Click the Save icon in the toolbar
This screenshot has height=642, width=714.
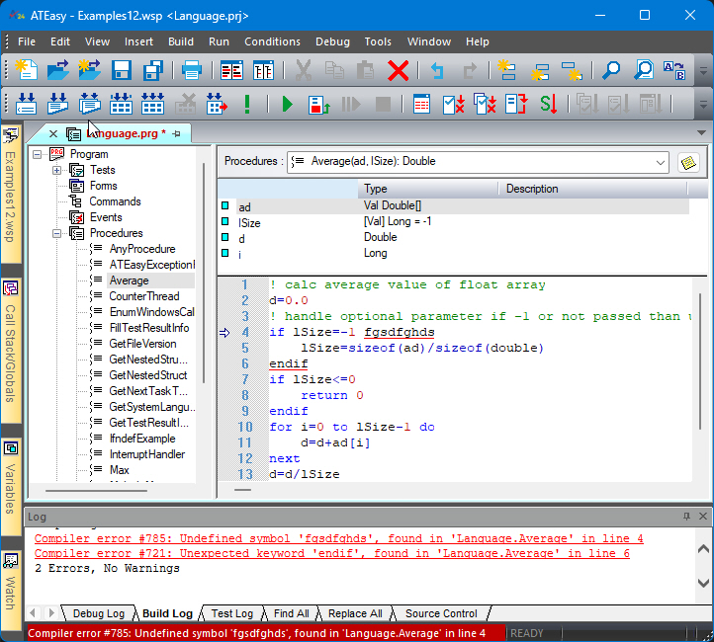tap(122, 70)
